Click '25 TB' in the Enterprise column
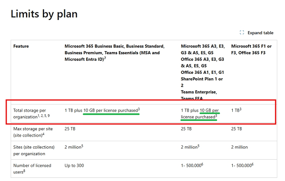285x181 pixels. [x=186, y=129]
